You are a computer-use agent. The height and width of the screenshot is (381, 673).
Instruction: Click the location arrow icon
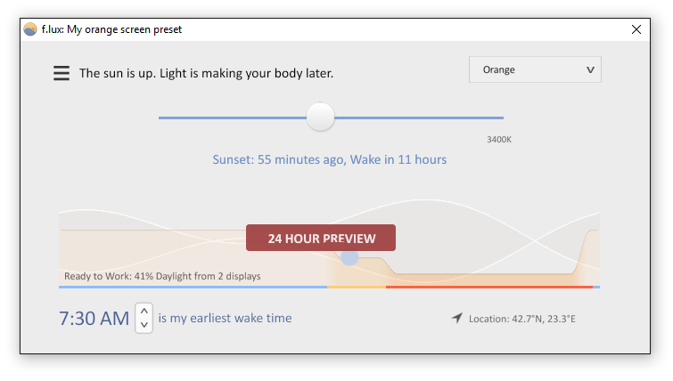click(x=457, y=318)
